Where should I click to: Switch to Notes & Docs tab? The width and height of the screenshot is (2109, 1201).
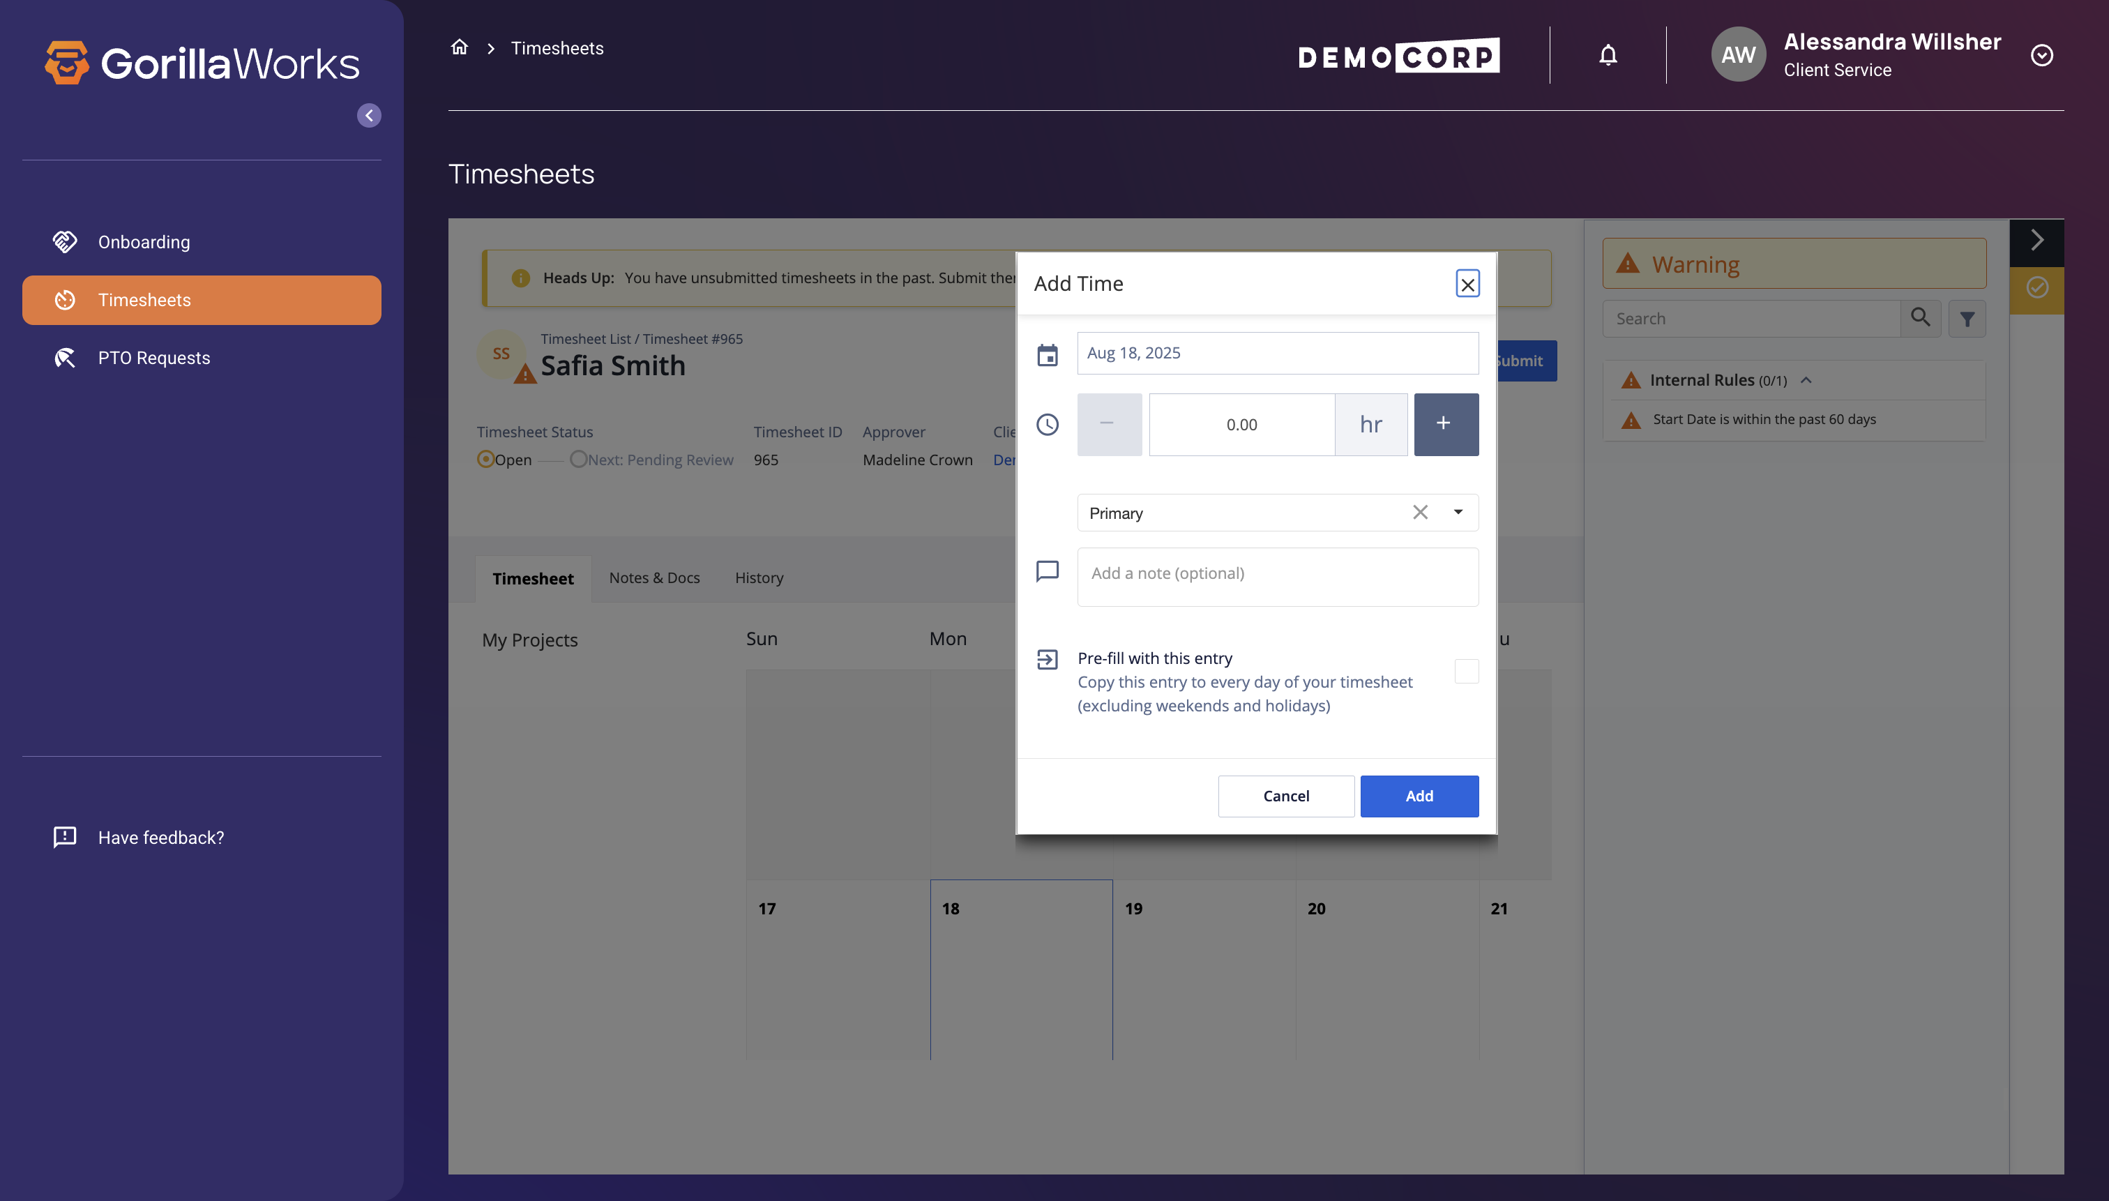click(654, 578)
